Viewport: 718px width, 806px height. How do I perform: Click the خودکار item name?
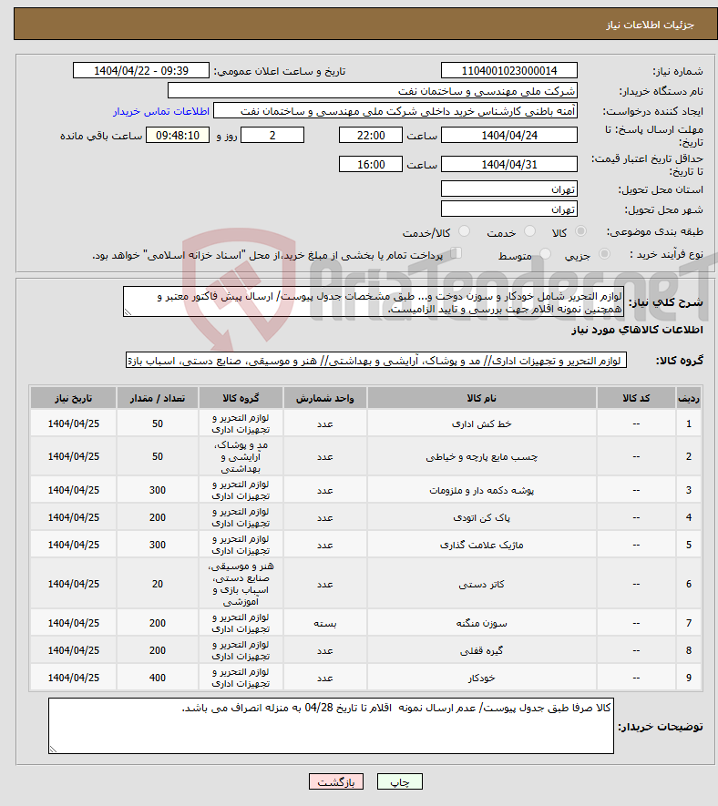pos(481,678)
